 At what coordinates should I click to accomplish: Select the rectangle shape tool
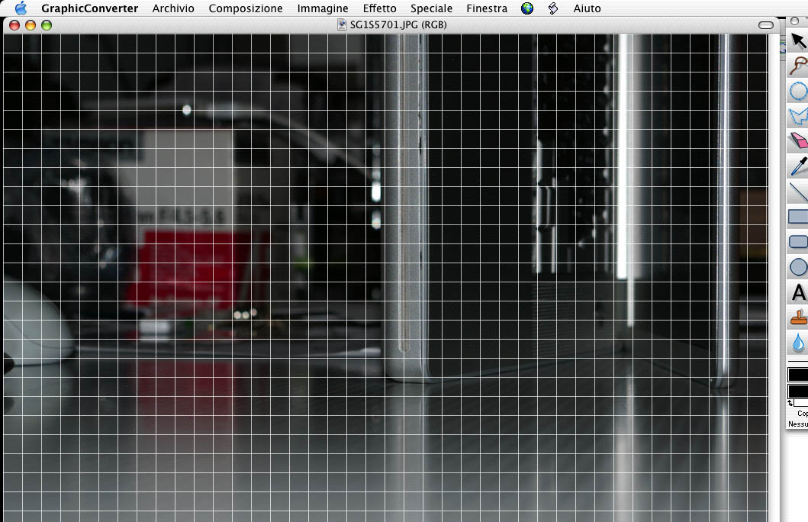[798, 217]
